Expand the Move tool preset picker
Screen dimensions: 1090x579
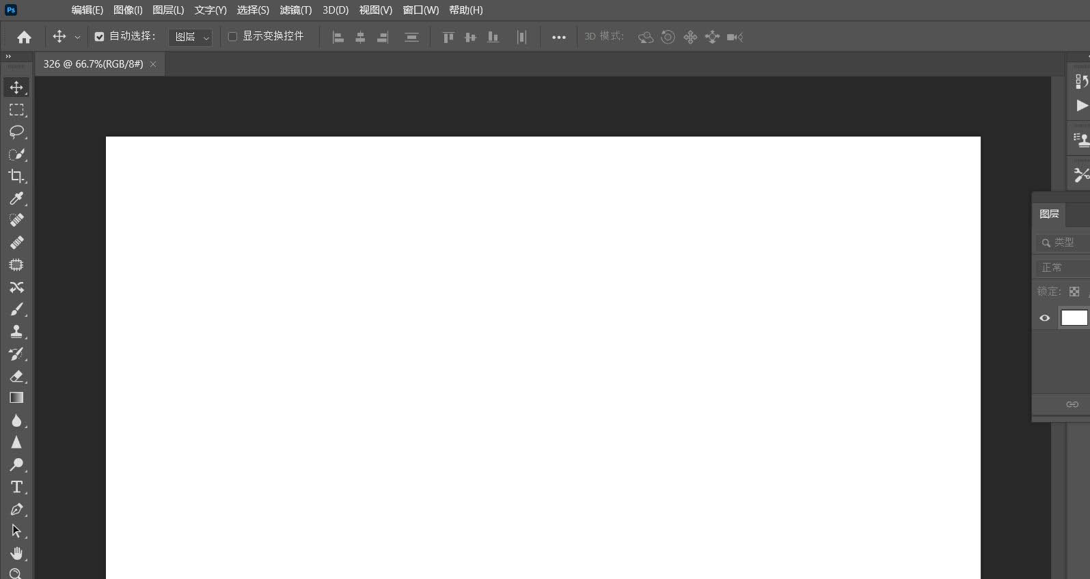tap(77, 38)
